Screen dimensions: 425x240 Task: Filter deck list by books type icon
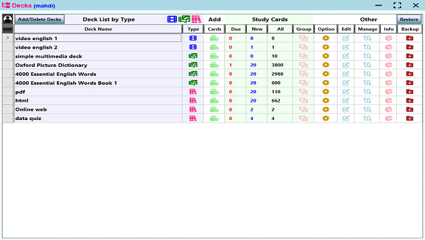[x=196, y=19]
